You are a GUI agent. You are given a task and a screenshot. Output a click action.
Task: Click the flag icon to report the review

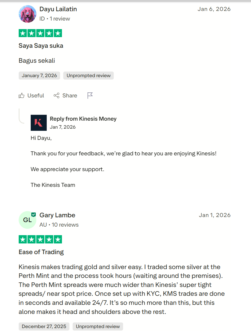point(90,95)
